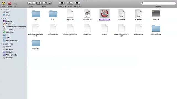Collapse the SEARCH FOR sidebar section
The height and width of the screenshot is (99, 177).
coord(2,44)
